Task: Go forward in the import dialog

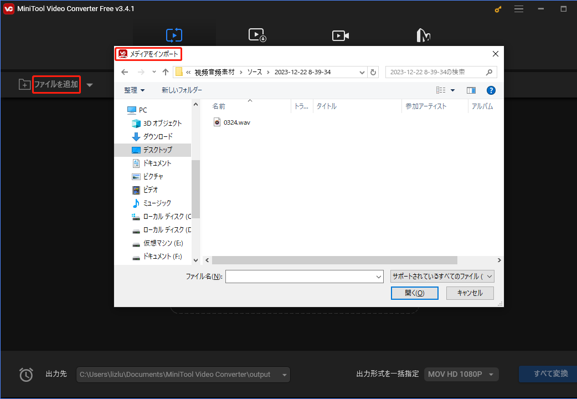Action: coord(141,72)
